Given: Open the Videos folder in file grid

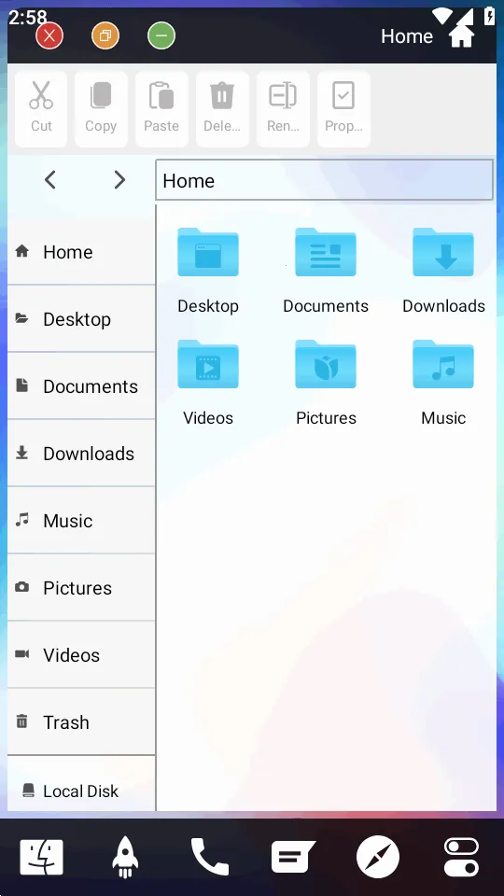Looking at the screenshot, I should pos(208,365).
